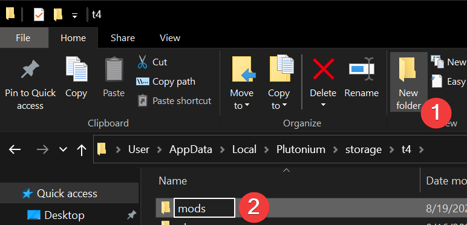This screenshot has width=467, height=225.
Task: Select Copy path in the ribbon
Action: [166, 82]
